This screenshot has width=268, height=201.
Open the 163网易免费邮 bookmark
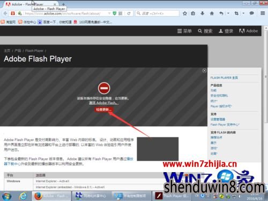[93, 22]
